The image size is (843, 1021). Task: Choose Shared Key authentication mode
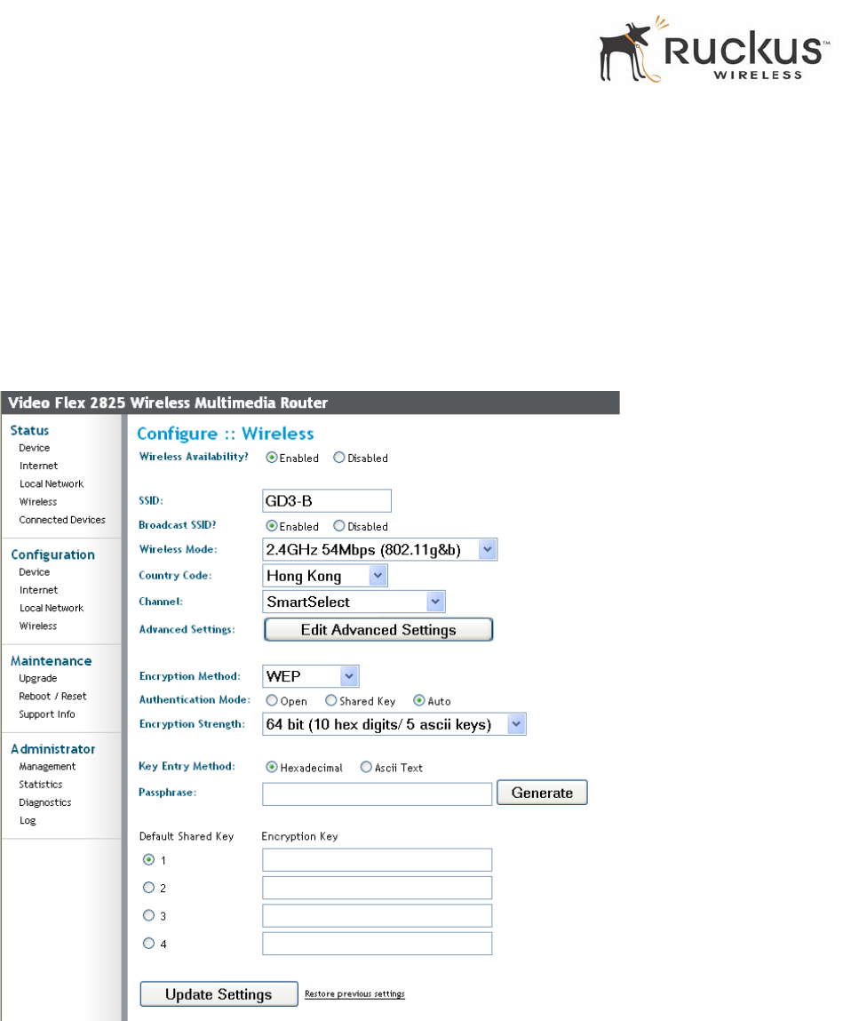[x=330, y=700]
